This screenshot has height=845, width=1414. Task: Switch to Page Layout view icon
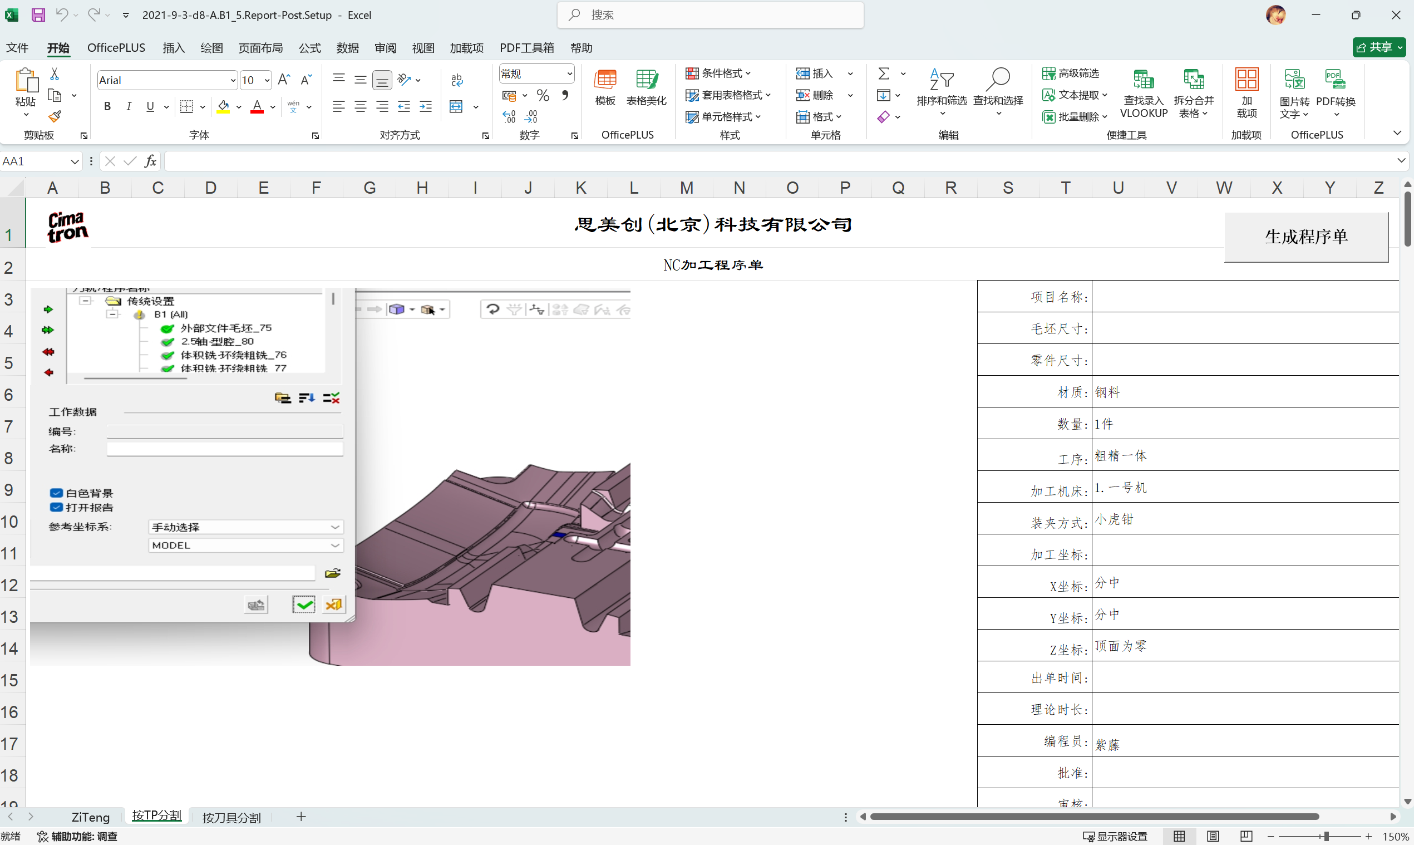[x=1213, y=836]
